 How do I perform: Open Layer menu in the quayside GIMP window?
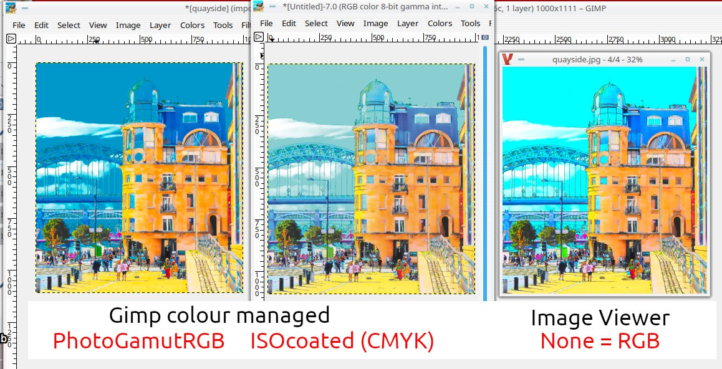coord(160,26)
